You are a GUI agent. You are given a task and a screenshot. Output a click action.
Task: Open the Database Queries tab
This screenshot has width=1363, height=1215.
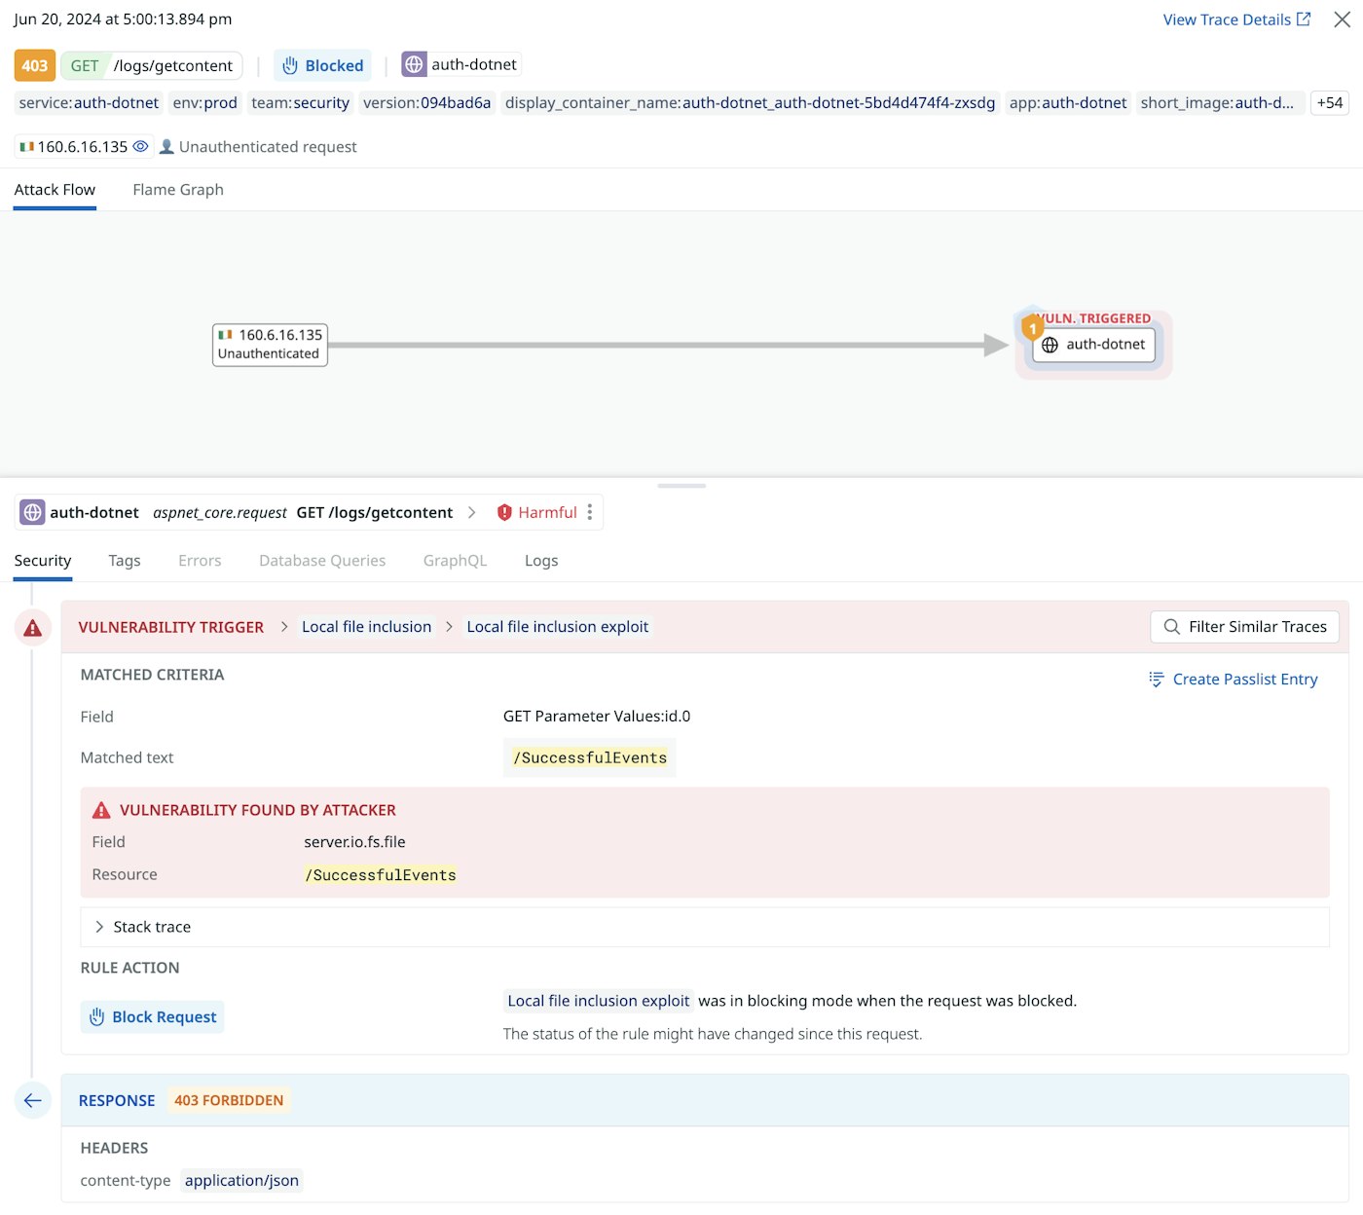322,561
